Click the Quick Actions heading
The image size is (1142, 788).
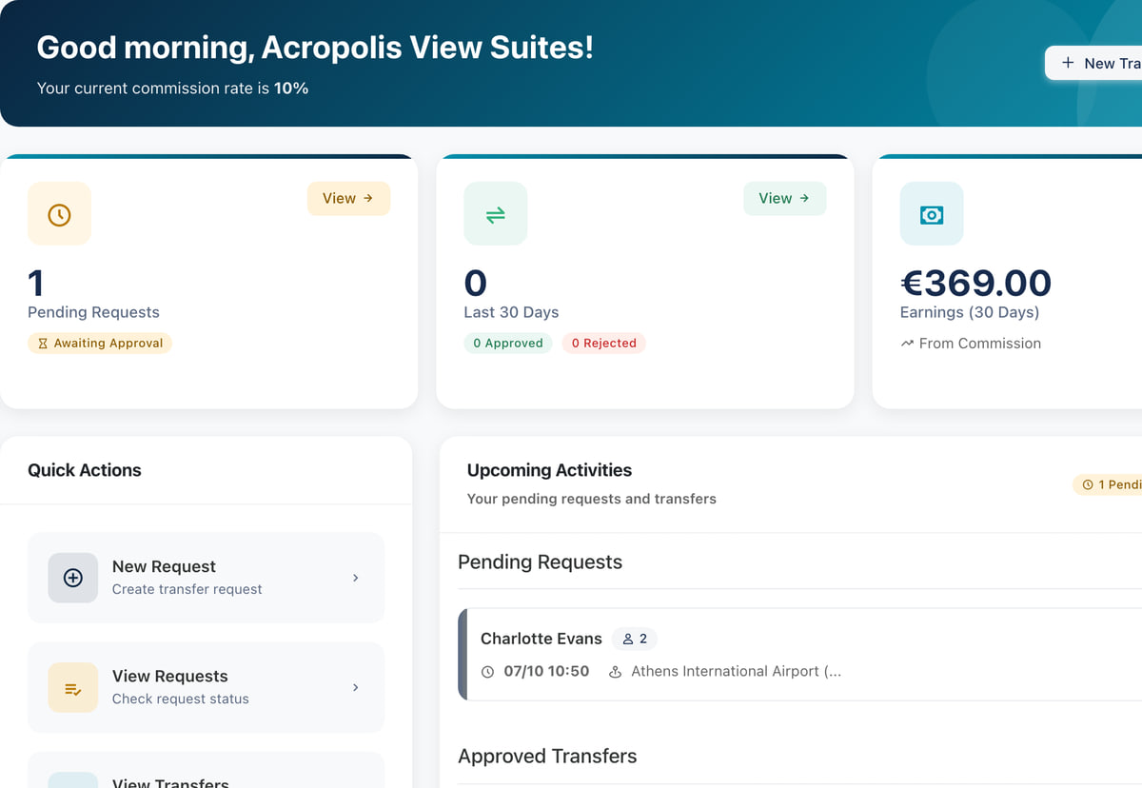tap(85, 470)
